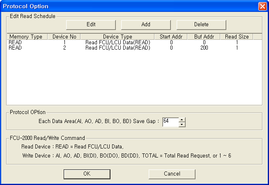Click the Read Size column header
This screenshot has height=185, width=269.
(237, 37)
